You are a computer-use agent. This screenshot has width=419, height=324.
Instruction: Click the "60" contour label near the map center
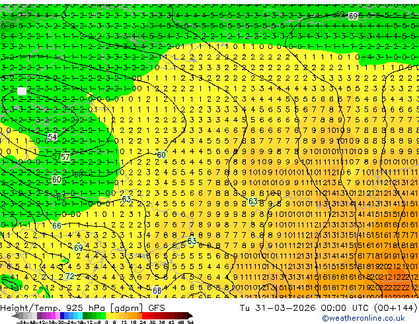point(161,155)
